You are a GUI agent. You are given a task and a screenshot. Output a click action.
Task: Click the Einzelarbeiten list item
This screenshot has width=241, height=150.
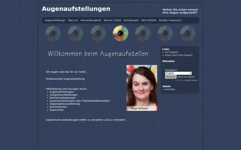58,107
